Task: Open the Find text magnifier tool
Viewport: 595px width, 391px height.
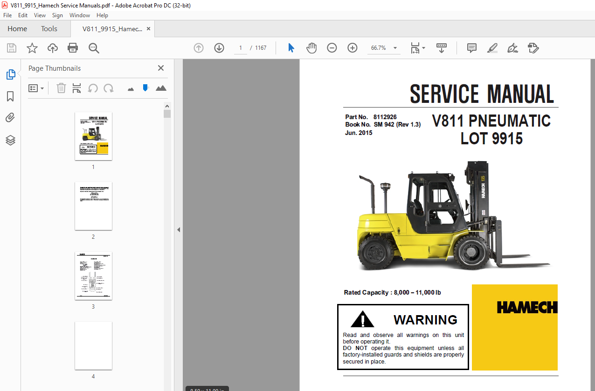Action: coord(94,48)
